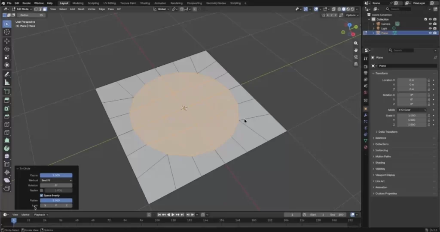
Task: Select the Inset Faces tool
Action: pyautogui.click(x=7, y=108)
